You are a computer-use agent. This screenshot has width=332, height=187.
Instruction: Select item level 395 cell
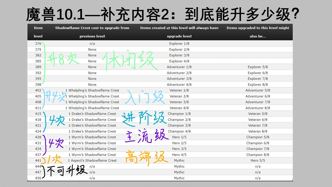[x=38, y=79]
